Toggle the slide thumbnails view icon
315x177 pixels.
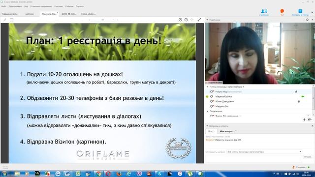tap(11, 20)
